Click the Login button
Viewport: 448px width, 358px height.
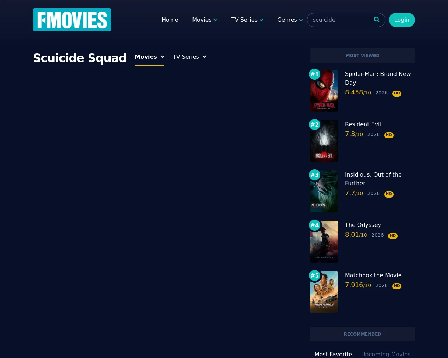402,20
